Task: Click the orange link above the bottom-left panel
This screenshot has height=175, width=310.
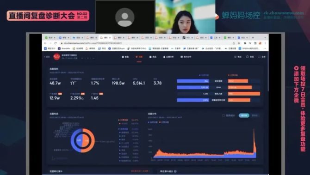Action: (x=140, y=171)
